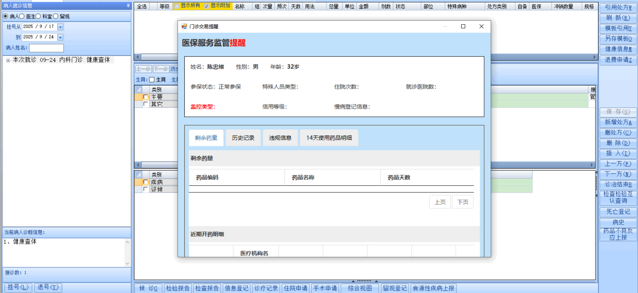Select the 医生 radio button

(x=22, y=16)
